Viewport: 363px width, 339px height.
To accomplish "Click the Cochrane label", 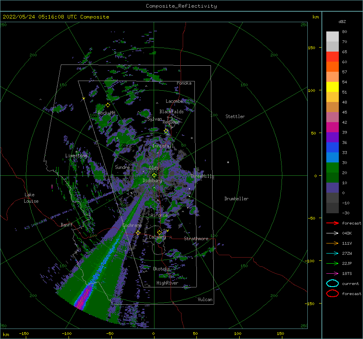I will pos(132,225).
